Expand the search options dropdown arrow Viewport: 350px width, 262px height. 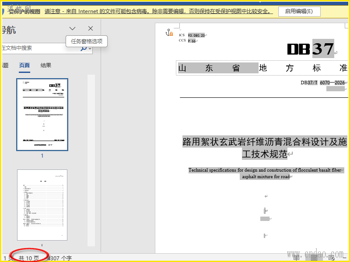(90, 48)
